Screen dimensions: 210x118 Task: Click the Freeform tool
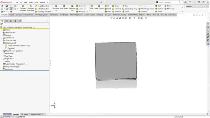[116, 12]
